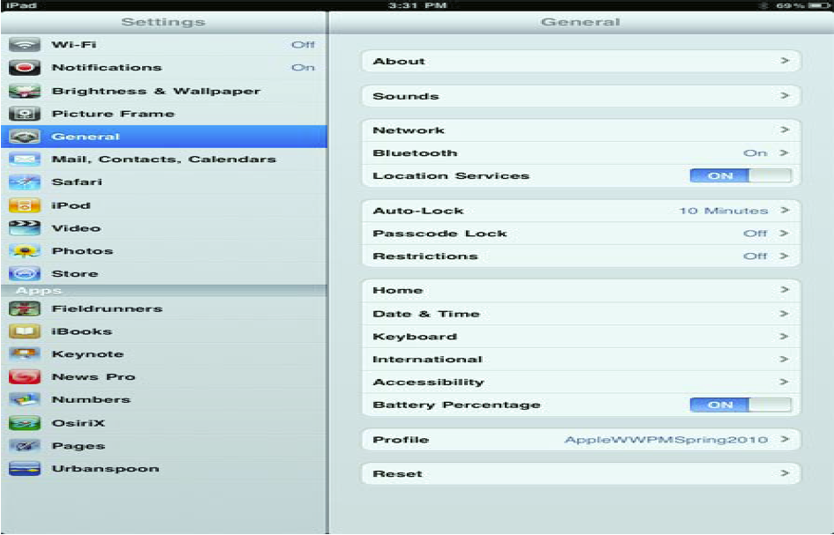834x535 pixels.
Task: Open Photos settings in sidebar
Action: pyautogui.click(x=164, y=251)
